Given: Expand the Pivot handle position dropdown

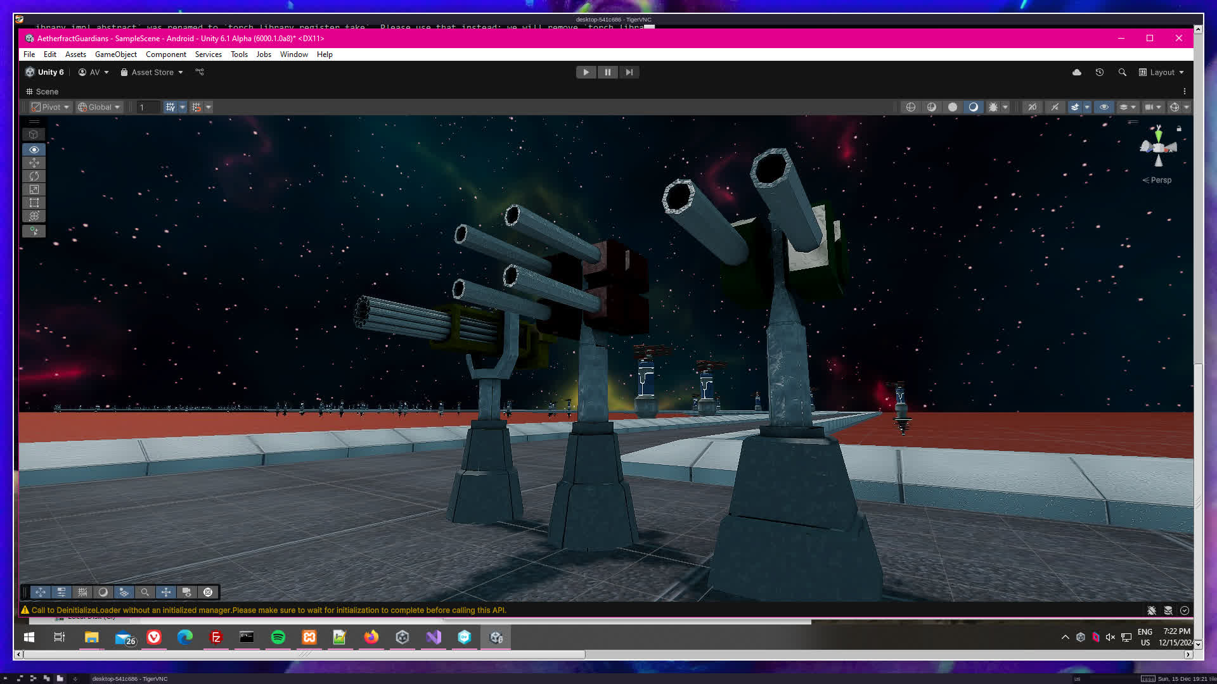Looking at the screenshot, I should (51, 107).
